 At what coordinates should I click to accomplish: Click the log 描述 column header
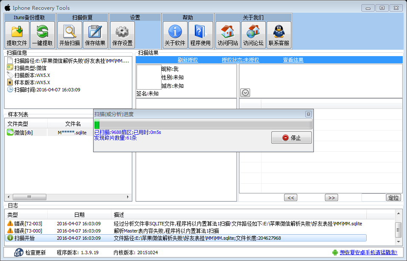[x=239, y=215]
